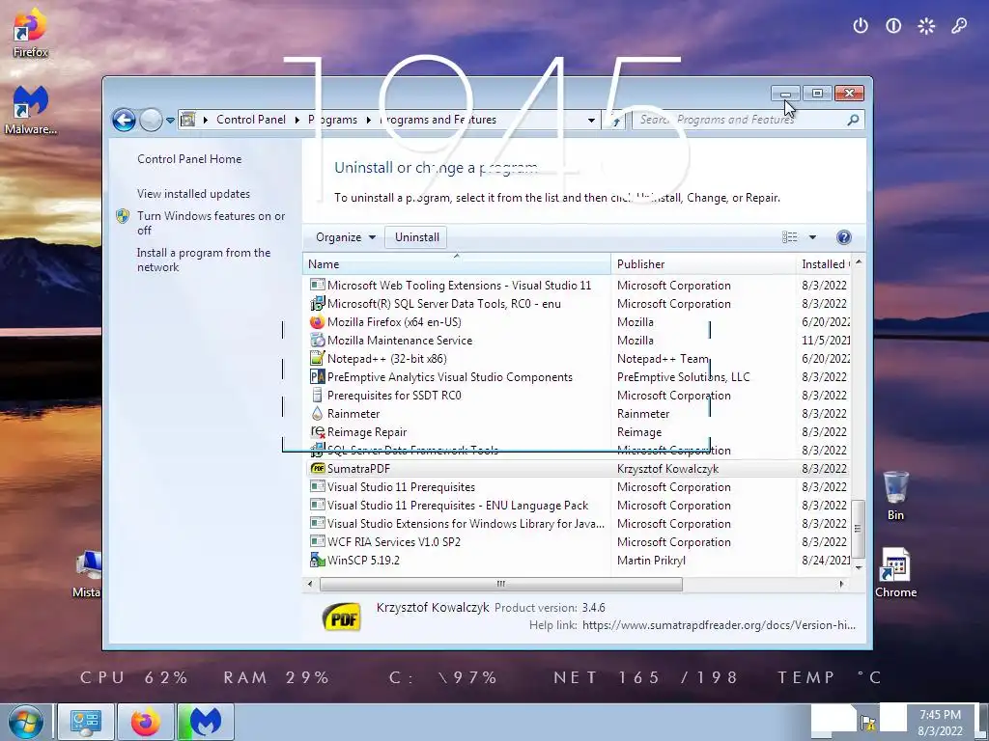Click the scroll down arrow of list

click(x=858, y=567)
